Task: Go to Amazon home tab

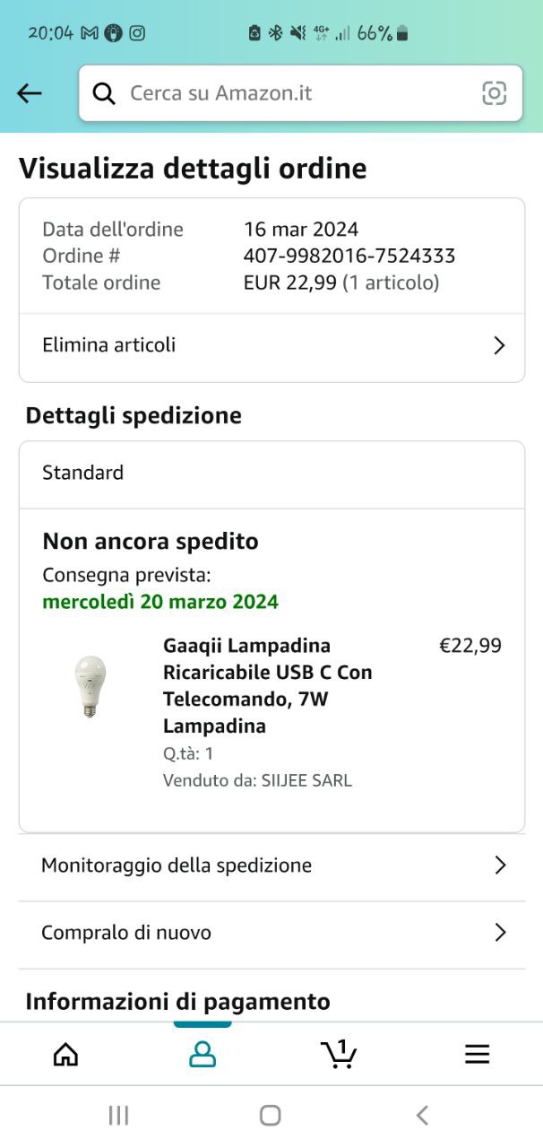Action: [x=65, y=1055]
